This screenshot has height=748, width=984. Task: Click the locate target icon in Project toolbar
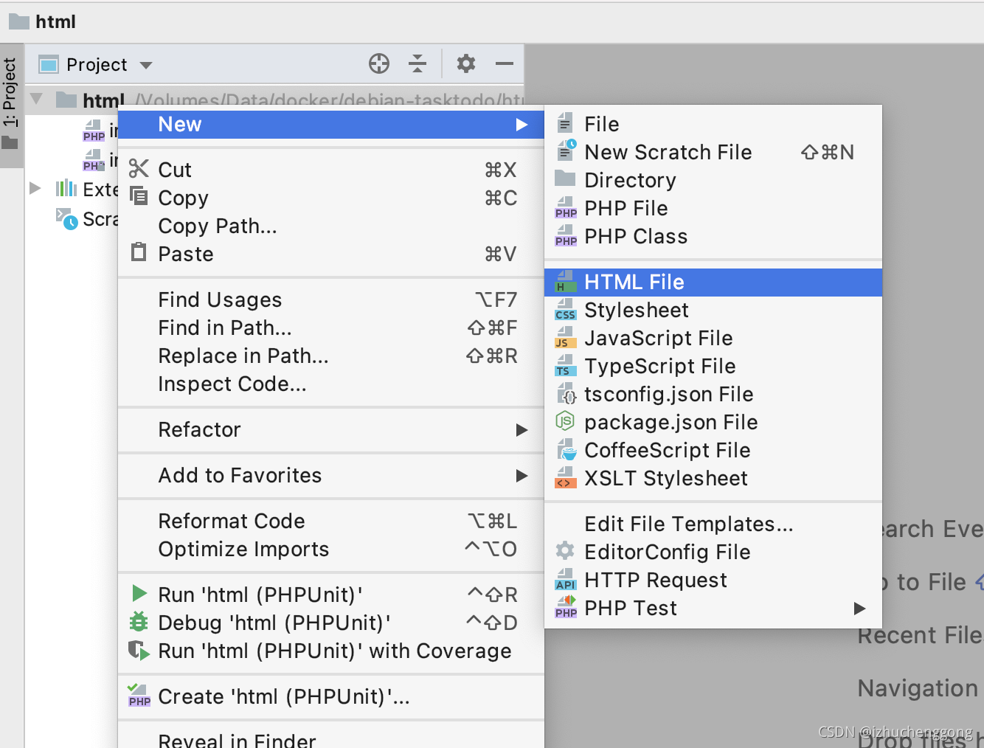pos(379,64)
